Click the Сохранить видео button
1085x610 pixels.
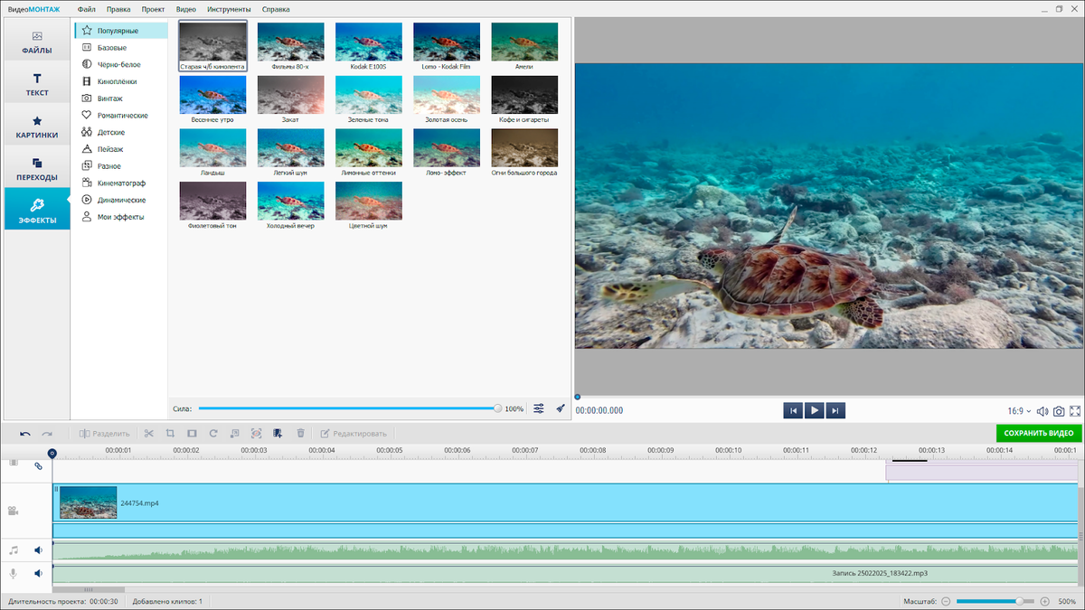pos(1039,433)
